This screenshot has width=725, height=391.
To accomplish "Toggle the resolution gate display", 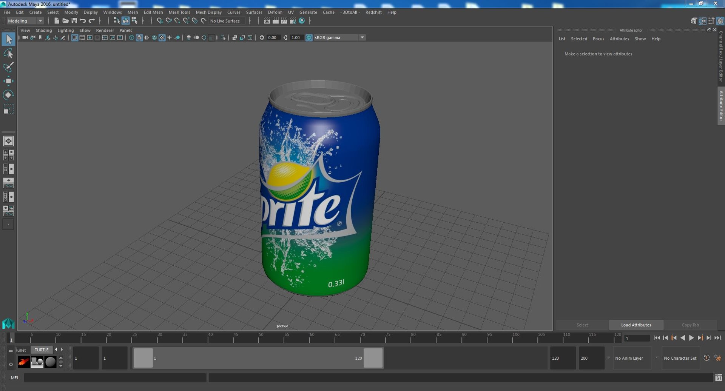I will pyautogui.click(x=89, y=37).
